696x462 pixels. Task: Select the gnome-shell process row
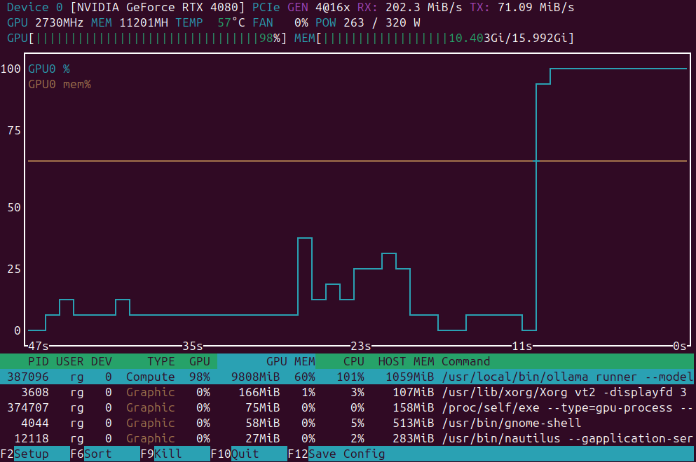tap(347, 423)
